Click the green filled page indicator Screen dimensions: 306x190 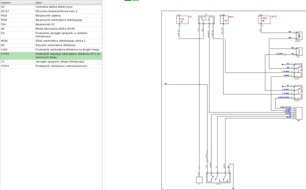coord(128,1)
